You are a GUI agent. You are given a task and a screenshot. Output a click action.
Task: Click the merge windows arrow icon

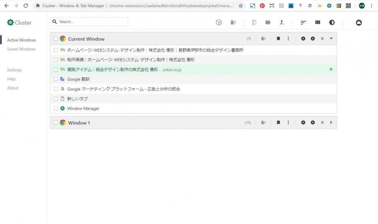pos(282,22)
